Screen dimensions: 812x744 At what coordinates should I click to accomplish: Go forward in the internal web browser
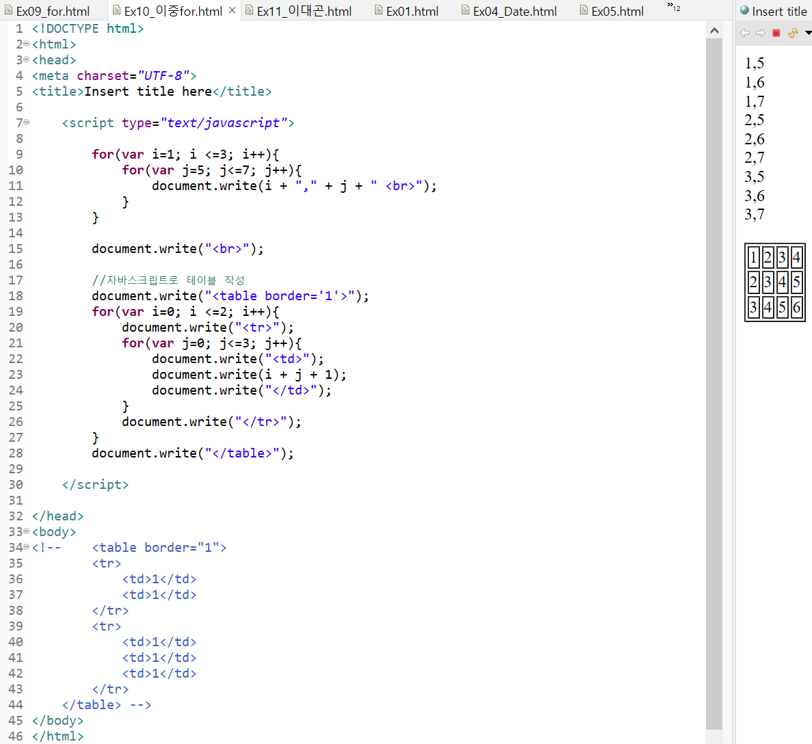760,33
